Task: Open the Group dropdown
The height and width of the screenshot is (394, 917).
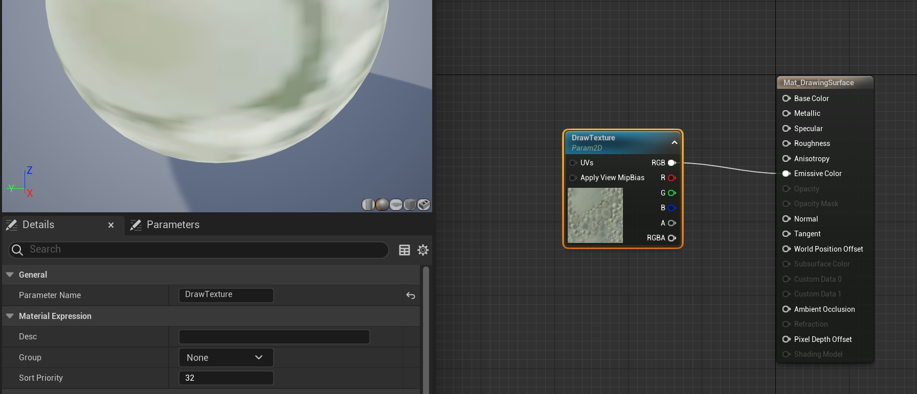Action: click(x=226, y=358)
